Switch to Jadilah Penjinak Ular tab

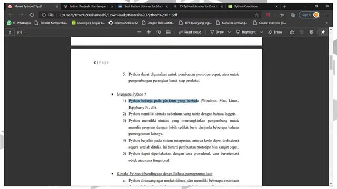88,6
